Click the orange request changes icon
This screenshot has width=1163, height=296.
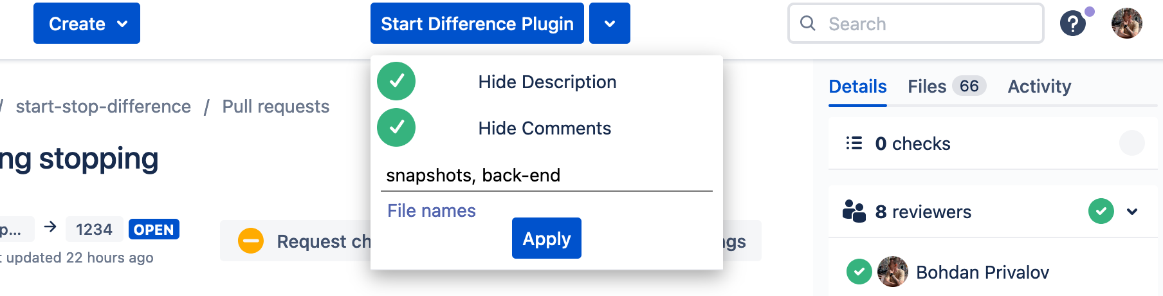click(251, 241)
